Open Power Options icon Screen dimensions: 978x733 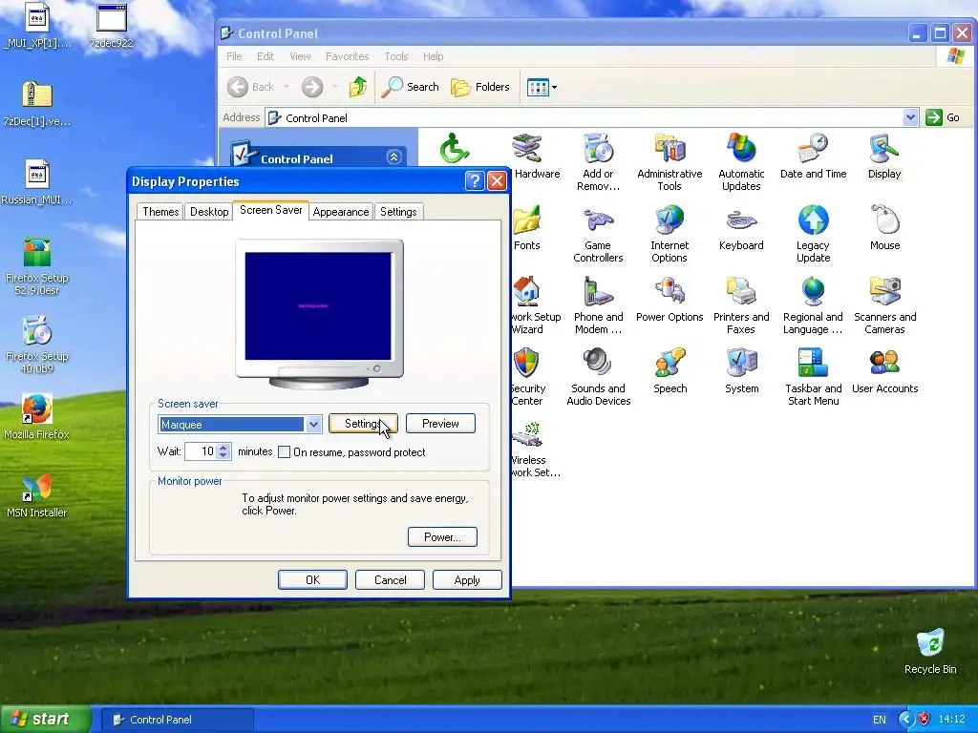(x=670, y=299)
